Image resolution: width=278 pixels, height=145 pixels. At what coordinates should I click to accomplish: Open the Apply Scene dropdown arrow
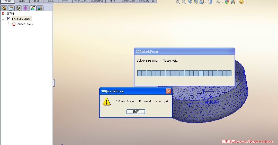pos(237,2)
